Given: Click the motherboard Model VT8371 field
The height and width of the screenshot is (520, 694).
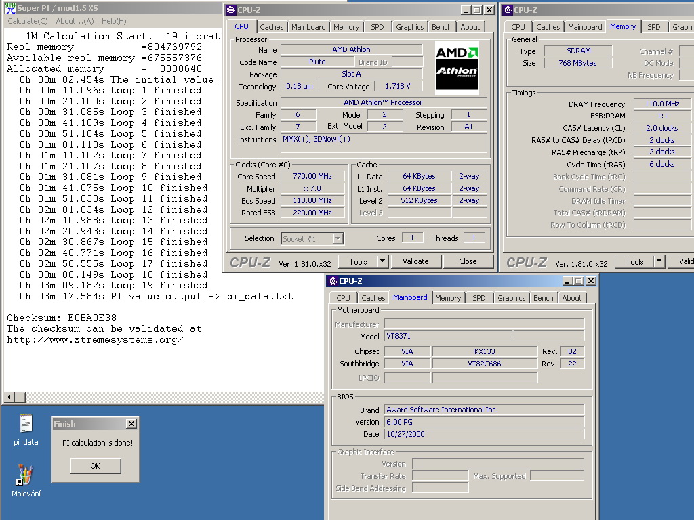Looking at the screenshot, I should pyautogui.click(x=448, y=336).
